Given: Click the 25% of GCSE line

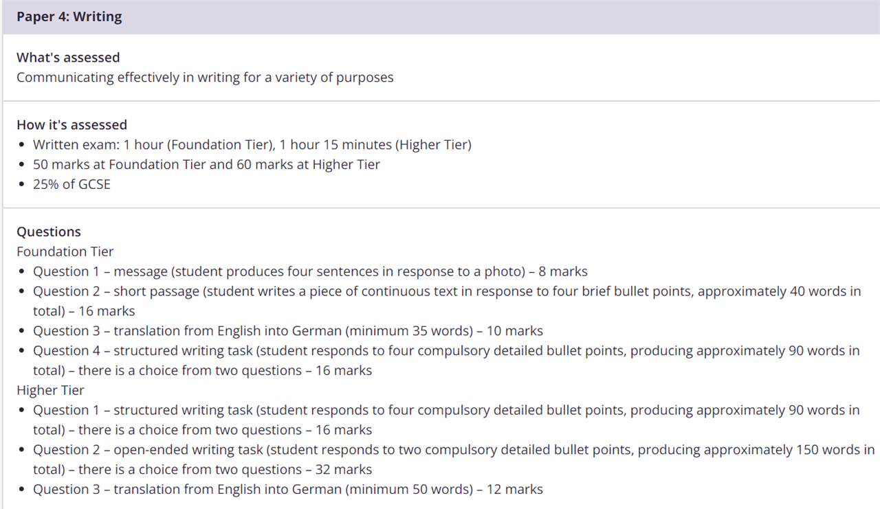Looking at the screenshot, I should click(71, 184).
